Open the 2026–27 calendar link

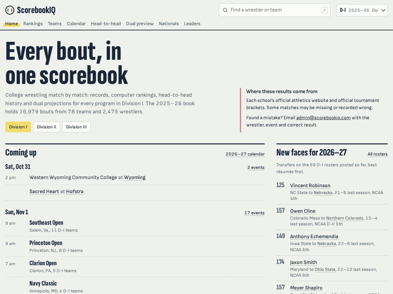(x=245, y=154)
